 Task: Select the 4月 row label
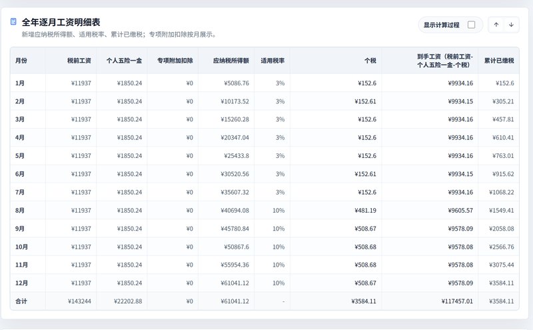20,138
